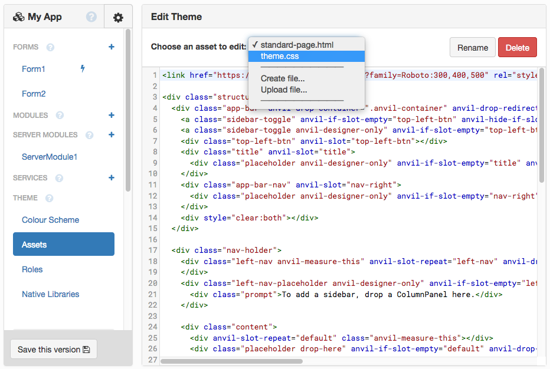This screenshot has height=369, width=550.
Task: Add a module via the MODULES plus icon
Action: [111, 115]
